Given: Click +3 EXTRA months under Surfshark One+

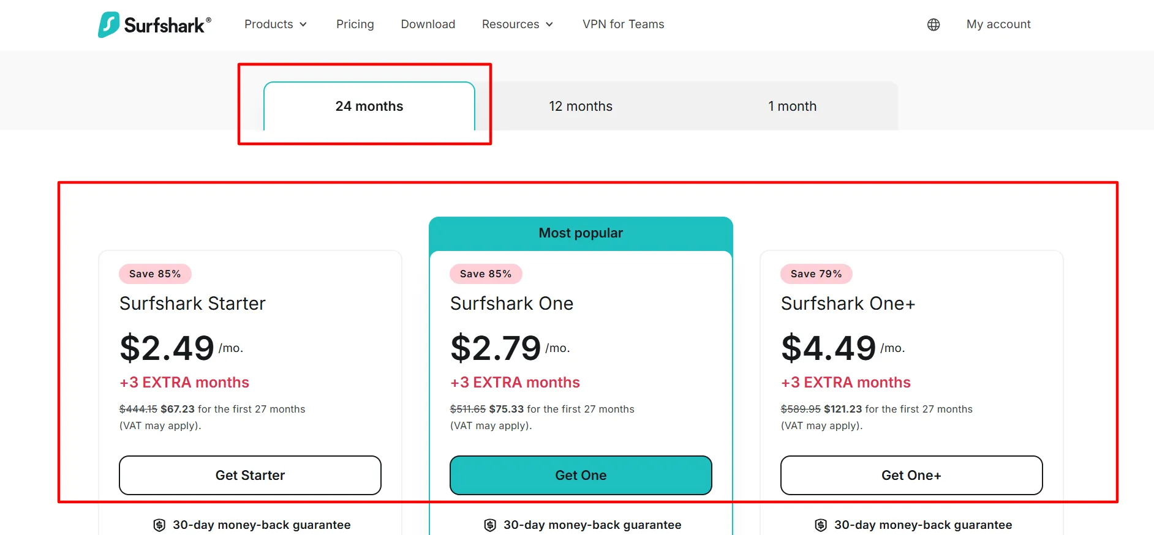Looking at the screenshot, I should tap(846, 383).
